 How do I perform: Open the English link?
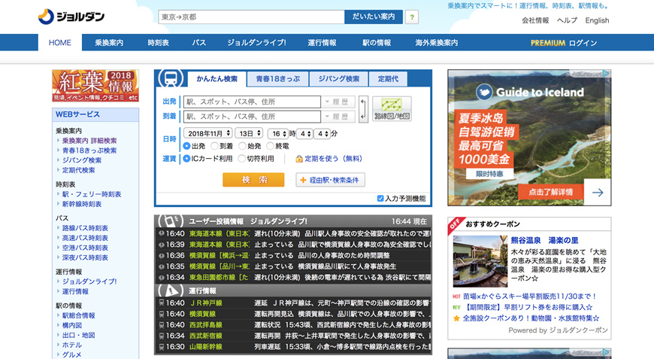[x=597, y=20]
